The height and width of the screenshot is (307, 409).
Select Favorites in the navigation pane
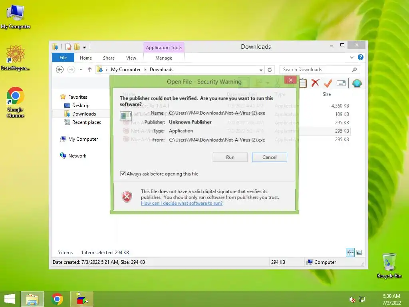(x=77, y=97)
